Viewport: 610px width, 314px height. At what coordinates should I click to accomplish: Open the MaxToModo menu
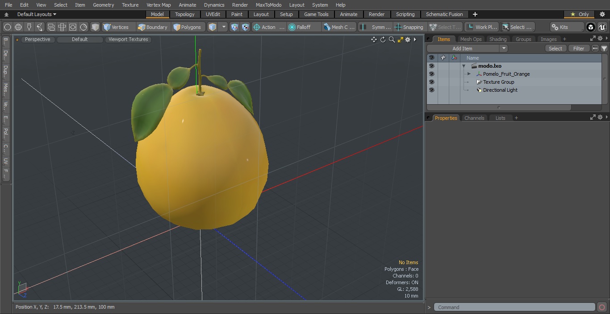click(x=268, y=5)
